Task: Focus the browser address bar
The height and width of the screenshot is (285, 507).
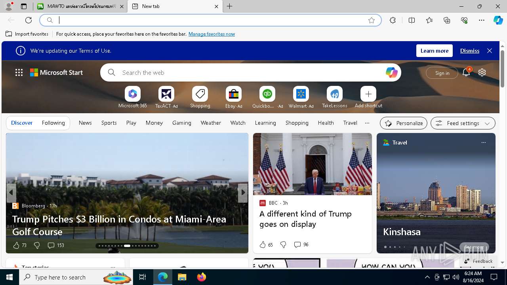Action: (210, 20)
